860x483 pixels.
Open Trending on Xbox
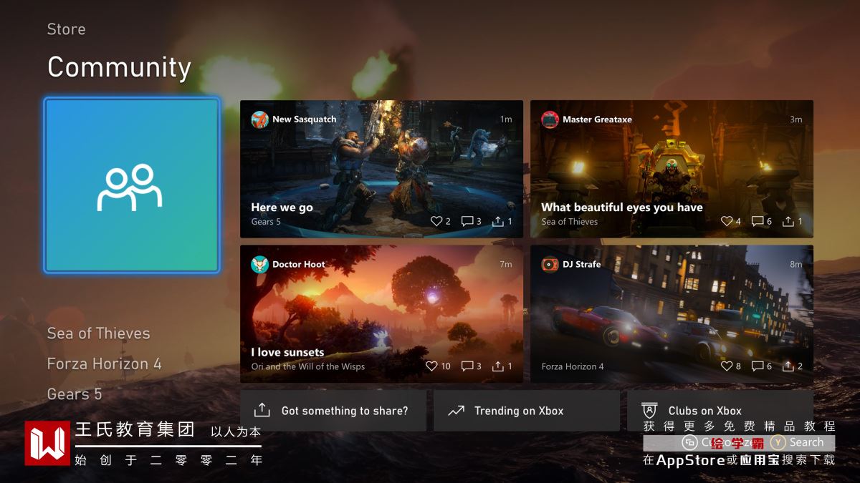(x=527, y=411)
